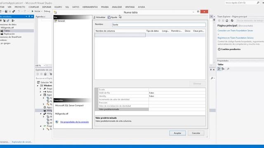Click the refresh icon in Team Explorer toolbar
This screenshot has height=148, width=264.
click(x=232, y=21)
